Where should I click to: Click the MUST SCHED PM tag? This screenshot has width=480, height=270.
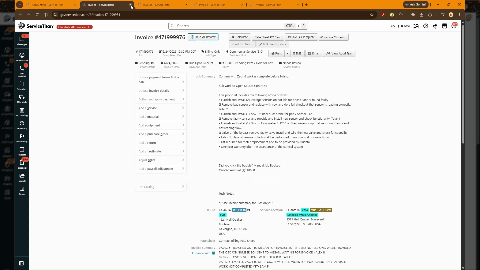[x=321, y=210]
